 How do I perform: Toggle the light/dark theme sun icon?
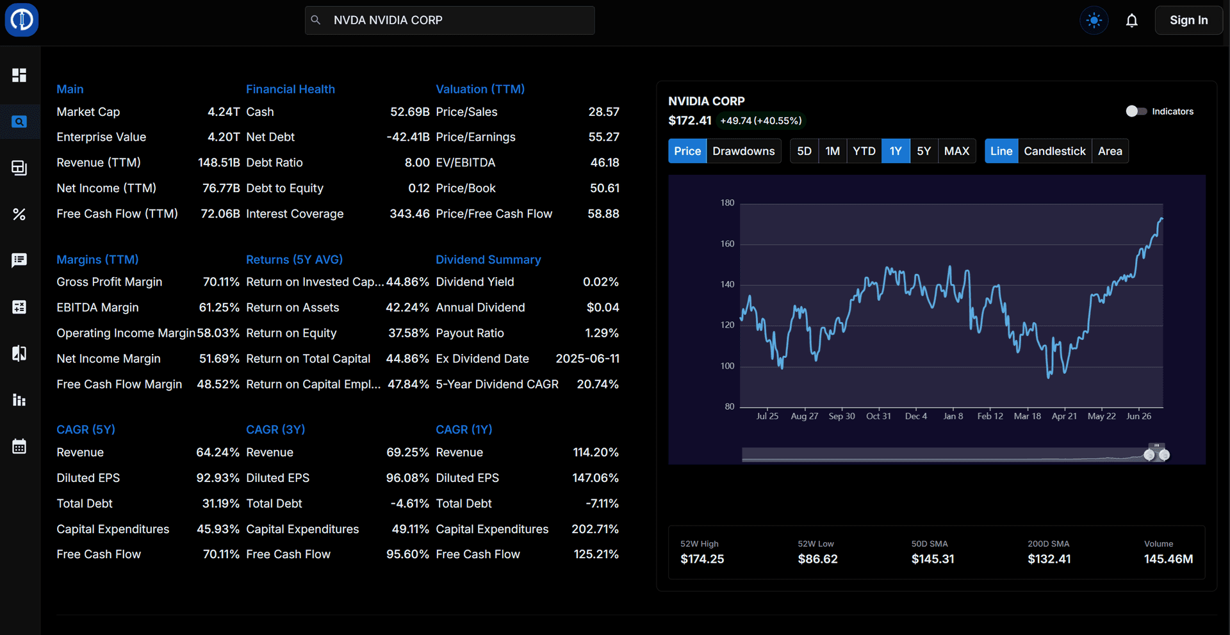coord(1094,20)
